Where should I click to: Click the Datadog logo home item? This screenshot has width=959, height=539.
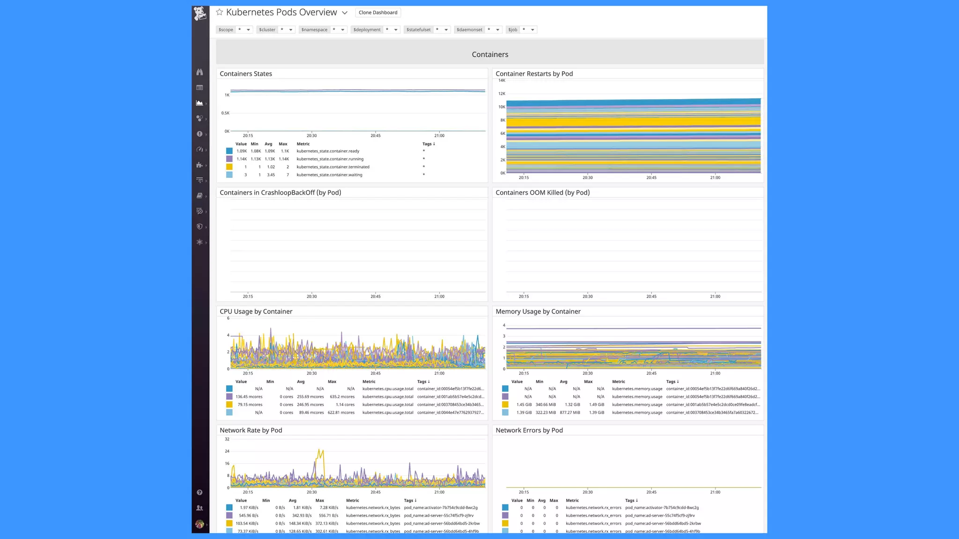[x=200, y=13]
